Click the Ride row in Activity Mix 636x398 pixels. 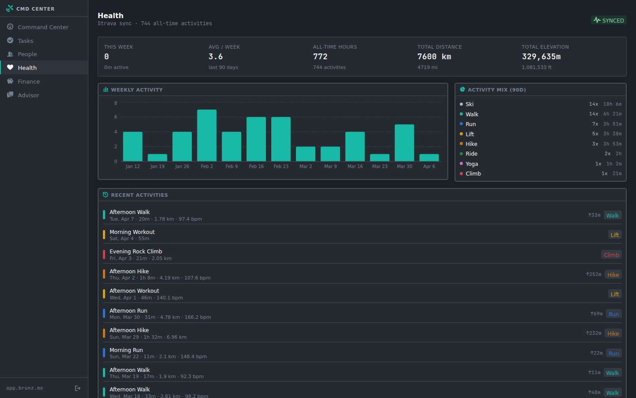coord(541,153)
